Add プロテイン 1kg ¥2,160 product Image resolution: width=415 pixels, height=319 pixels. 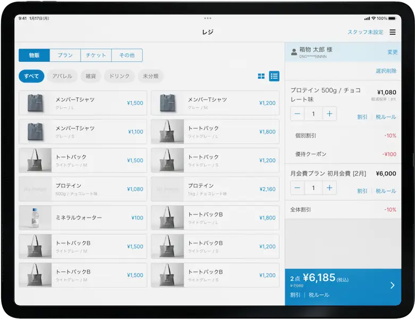click(215, 189)
